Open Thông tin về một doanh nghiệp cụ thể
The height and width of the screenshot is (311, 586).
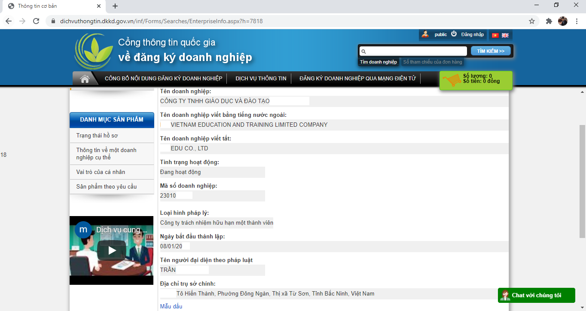[107, 154]
